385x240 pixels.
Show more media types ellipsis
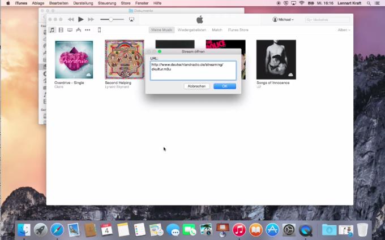(x=87, y=30)
